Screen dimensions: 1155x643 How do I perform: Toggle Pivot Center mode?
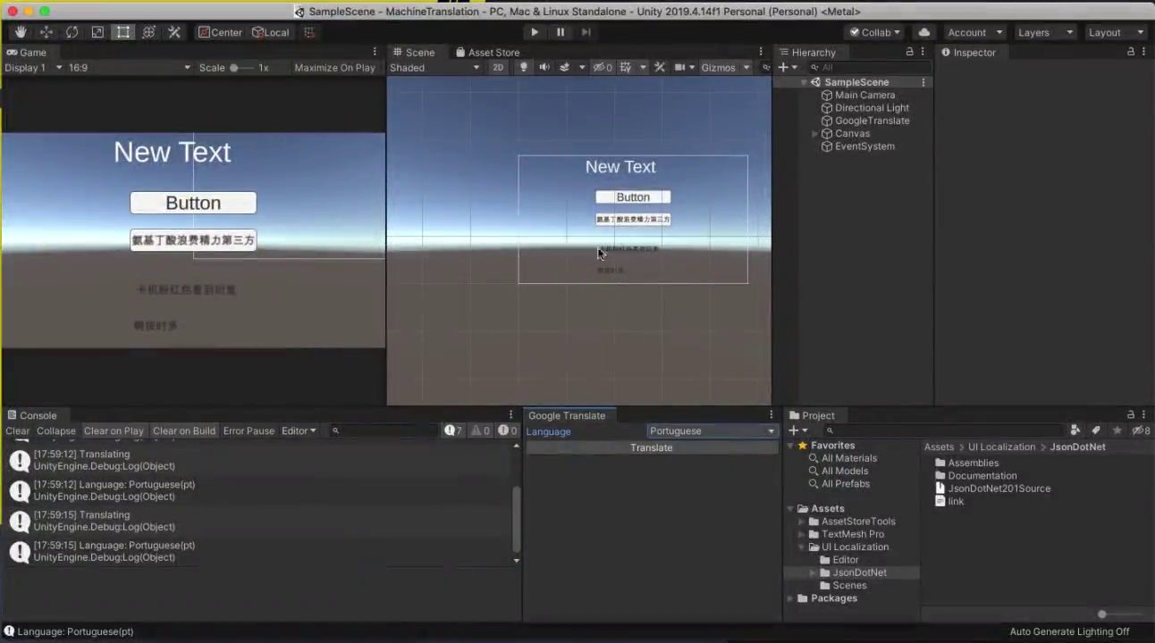(220, 32)
